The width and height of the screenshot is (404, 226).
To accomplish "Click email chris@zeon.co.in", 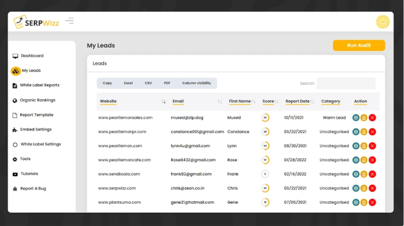I will tap(187, 188).
